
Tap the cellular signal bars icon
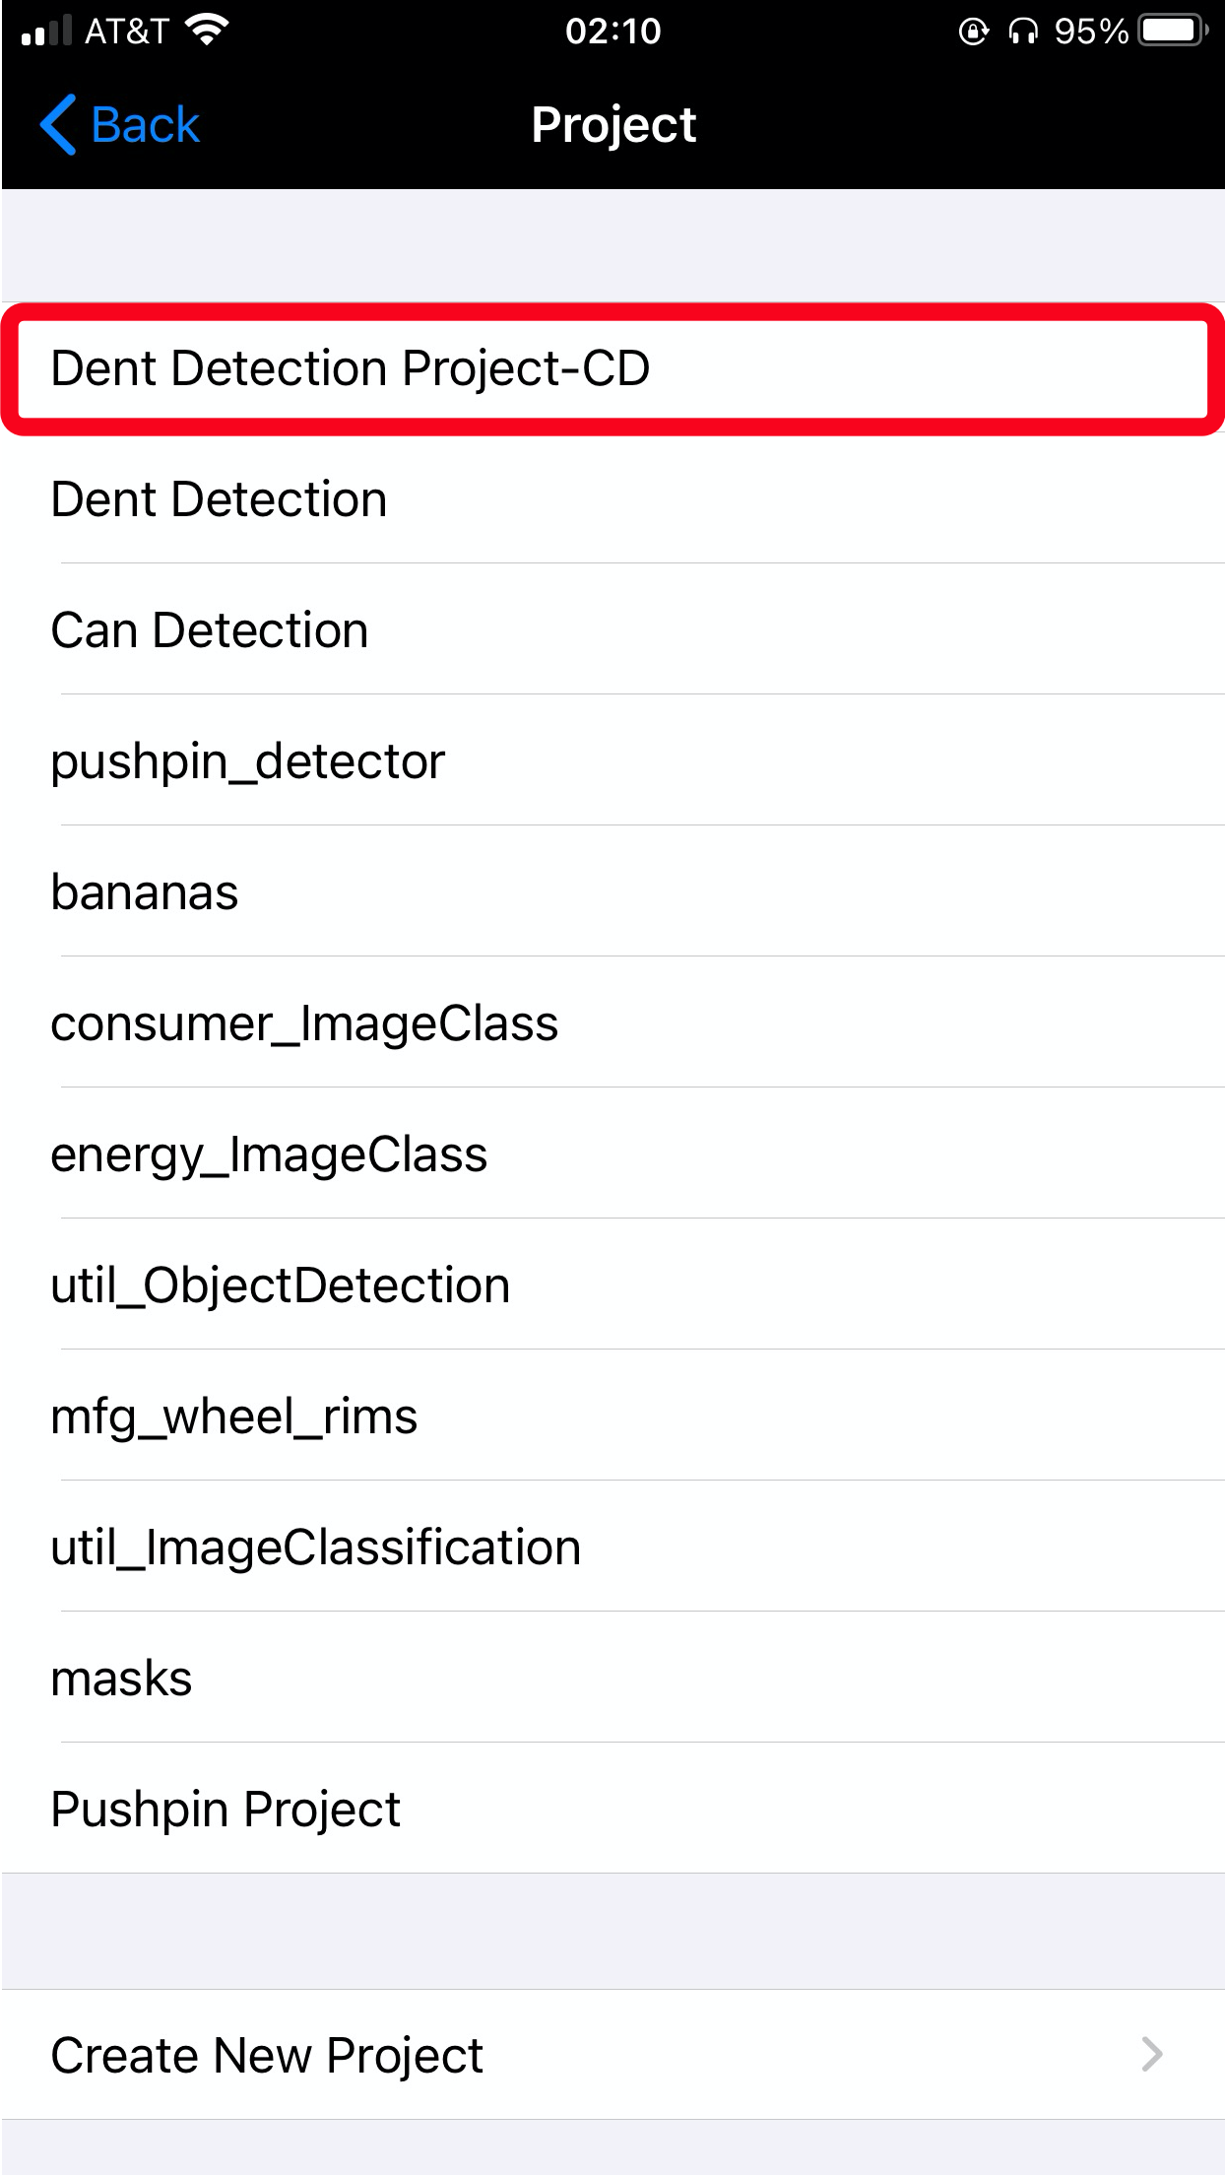coord(46,31)
